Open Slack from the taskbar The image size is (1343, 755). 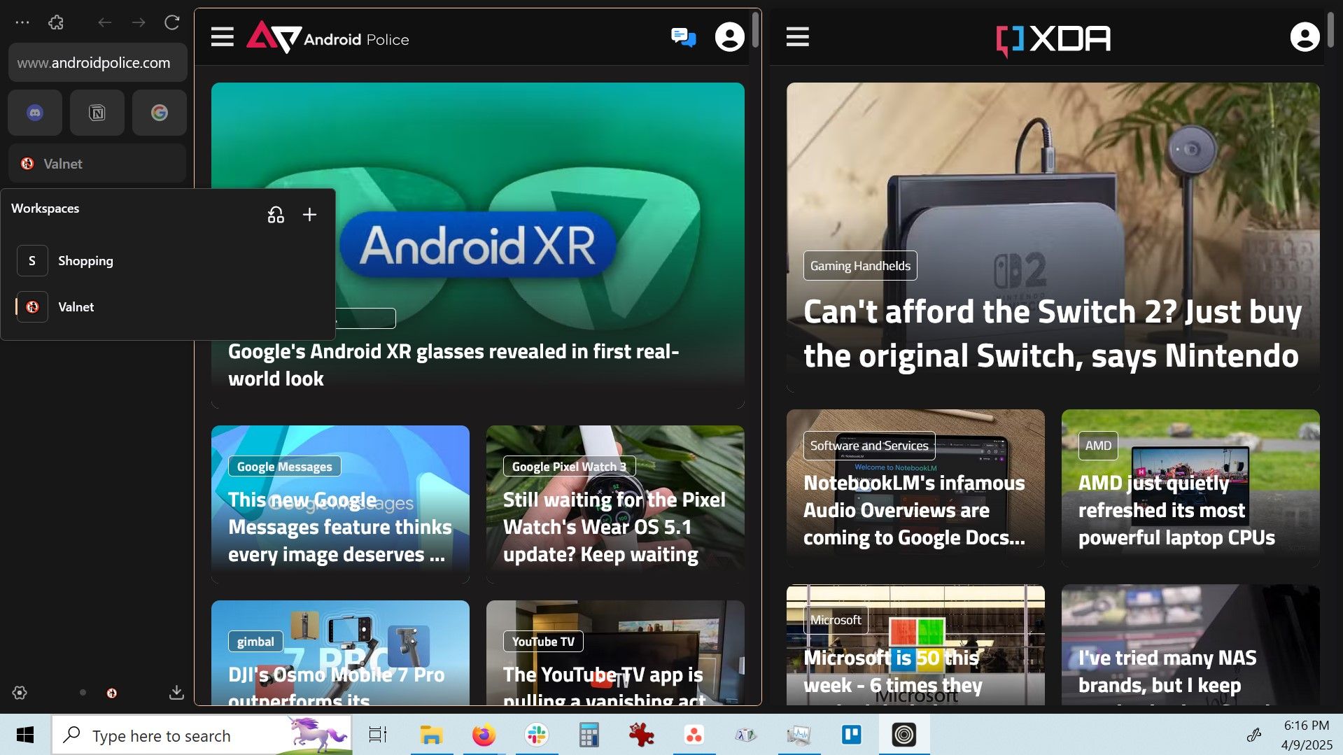(x=536, y=735)
